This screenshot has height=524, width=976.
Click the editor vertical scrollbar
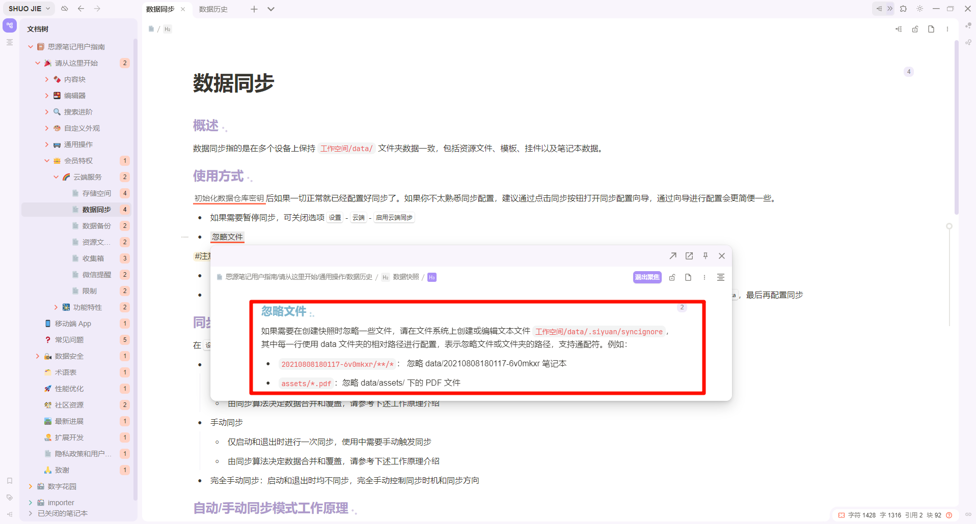tap(956, 127)
